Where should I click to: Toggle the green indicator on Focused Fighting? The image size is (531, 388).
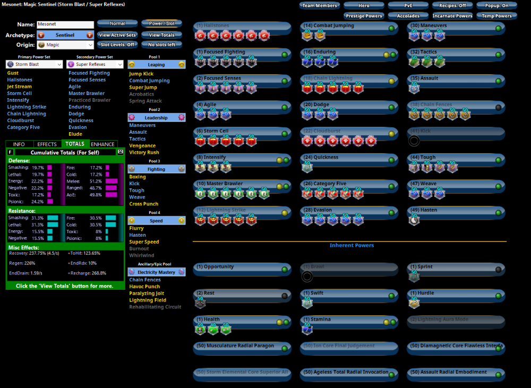click(285, 55)
